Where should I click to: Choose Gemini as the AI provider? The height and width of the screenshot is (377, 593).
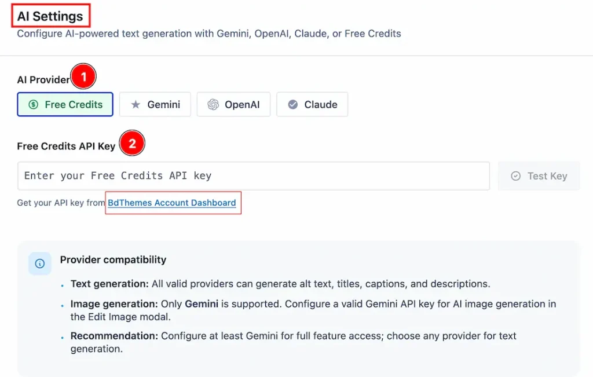click(155, 104)
